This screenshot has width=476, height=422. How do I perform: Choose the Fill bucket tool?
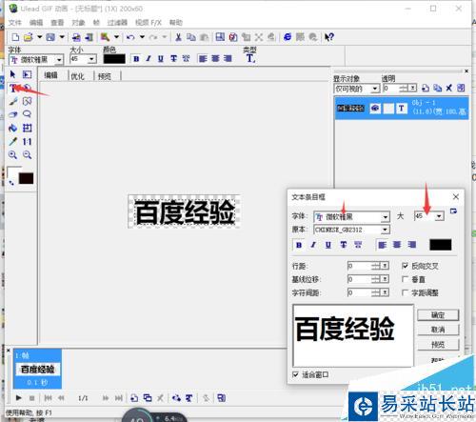point(12,128)
